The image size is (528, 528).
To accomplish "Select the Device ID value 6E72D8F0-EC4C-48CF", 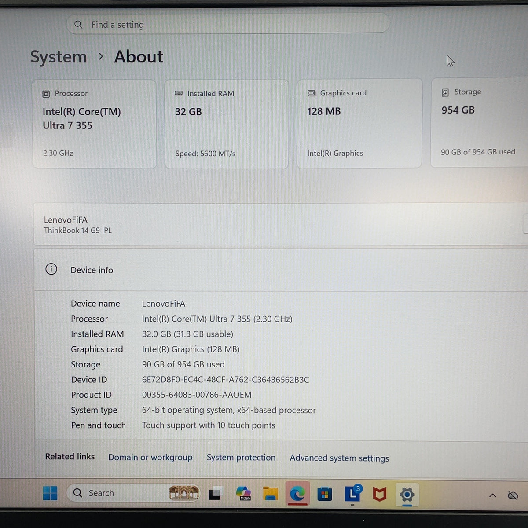I will click(x=225, y=380).
